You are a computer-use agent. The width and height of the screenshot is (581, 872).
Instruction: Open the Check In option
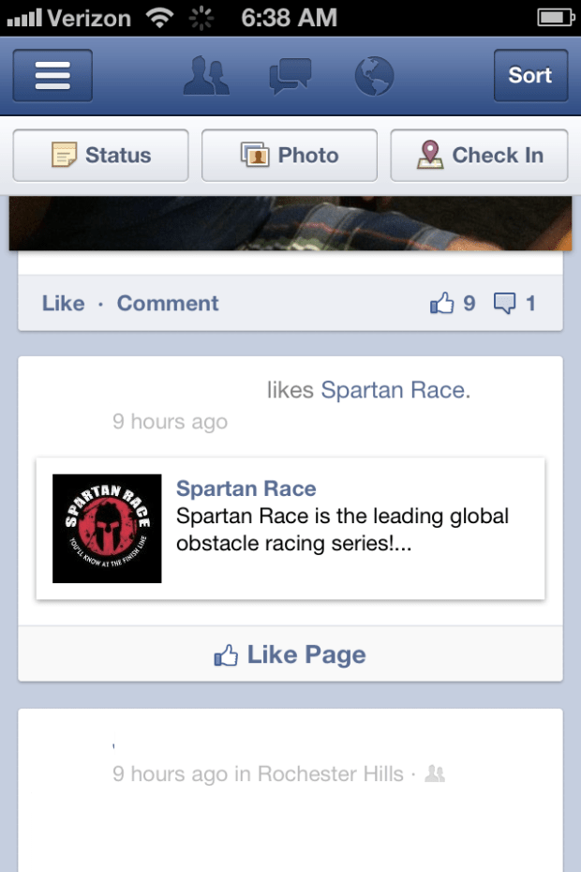479,155
